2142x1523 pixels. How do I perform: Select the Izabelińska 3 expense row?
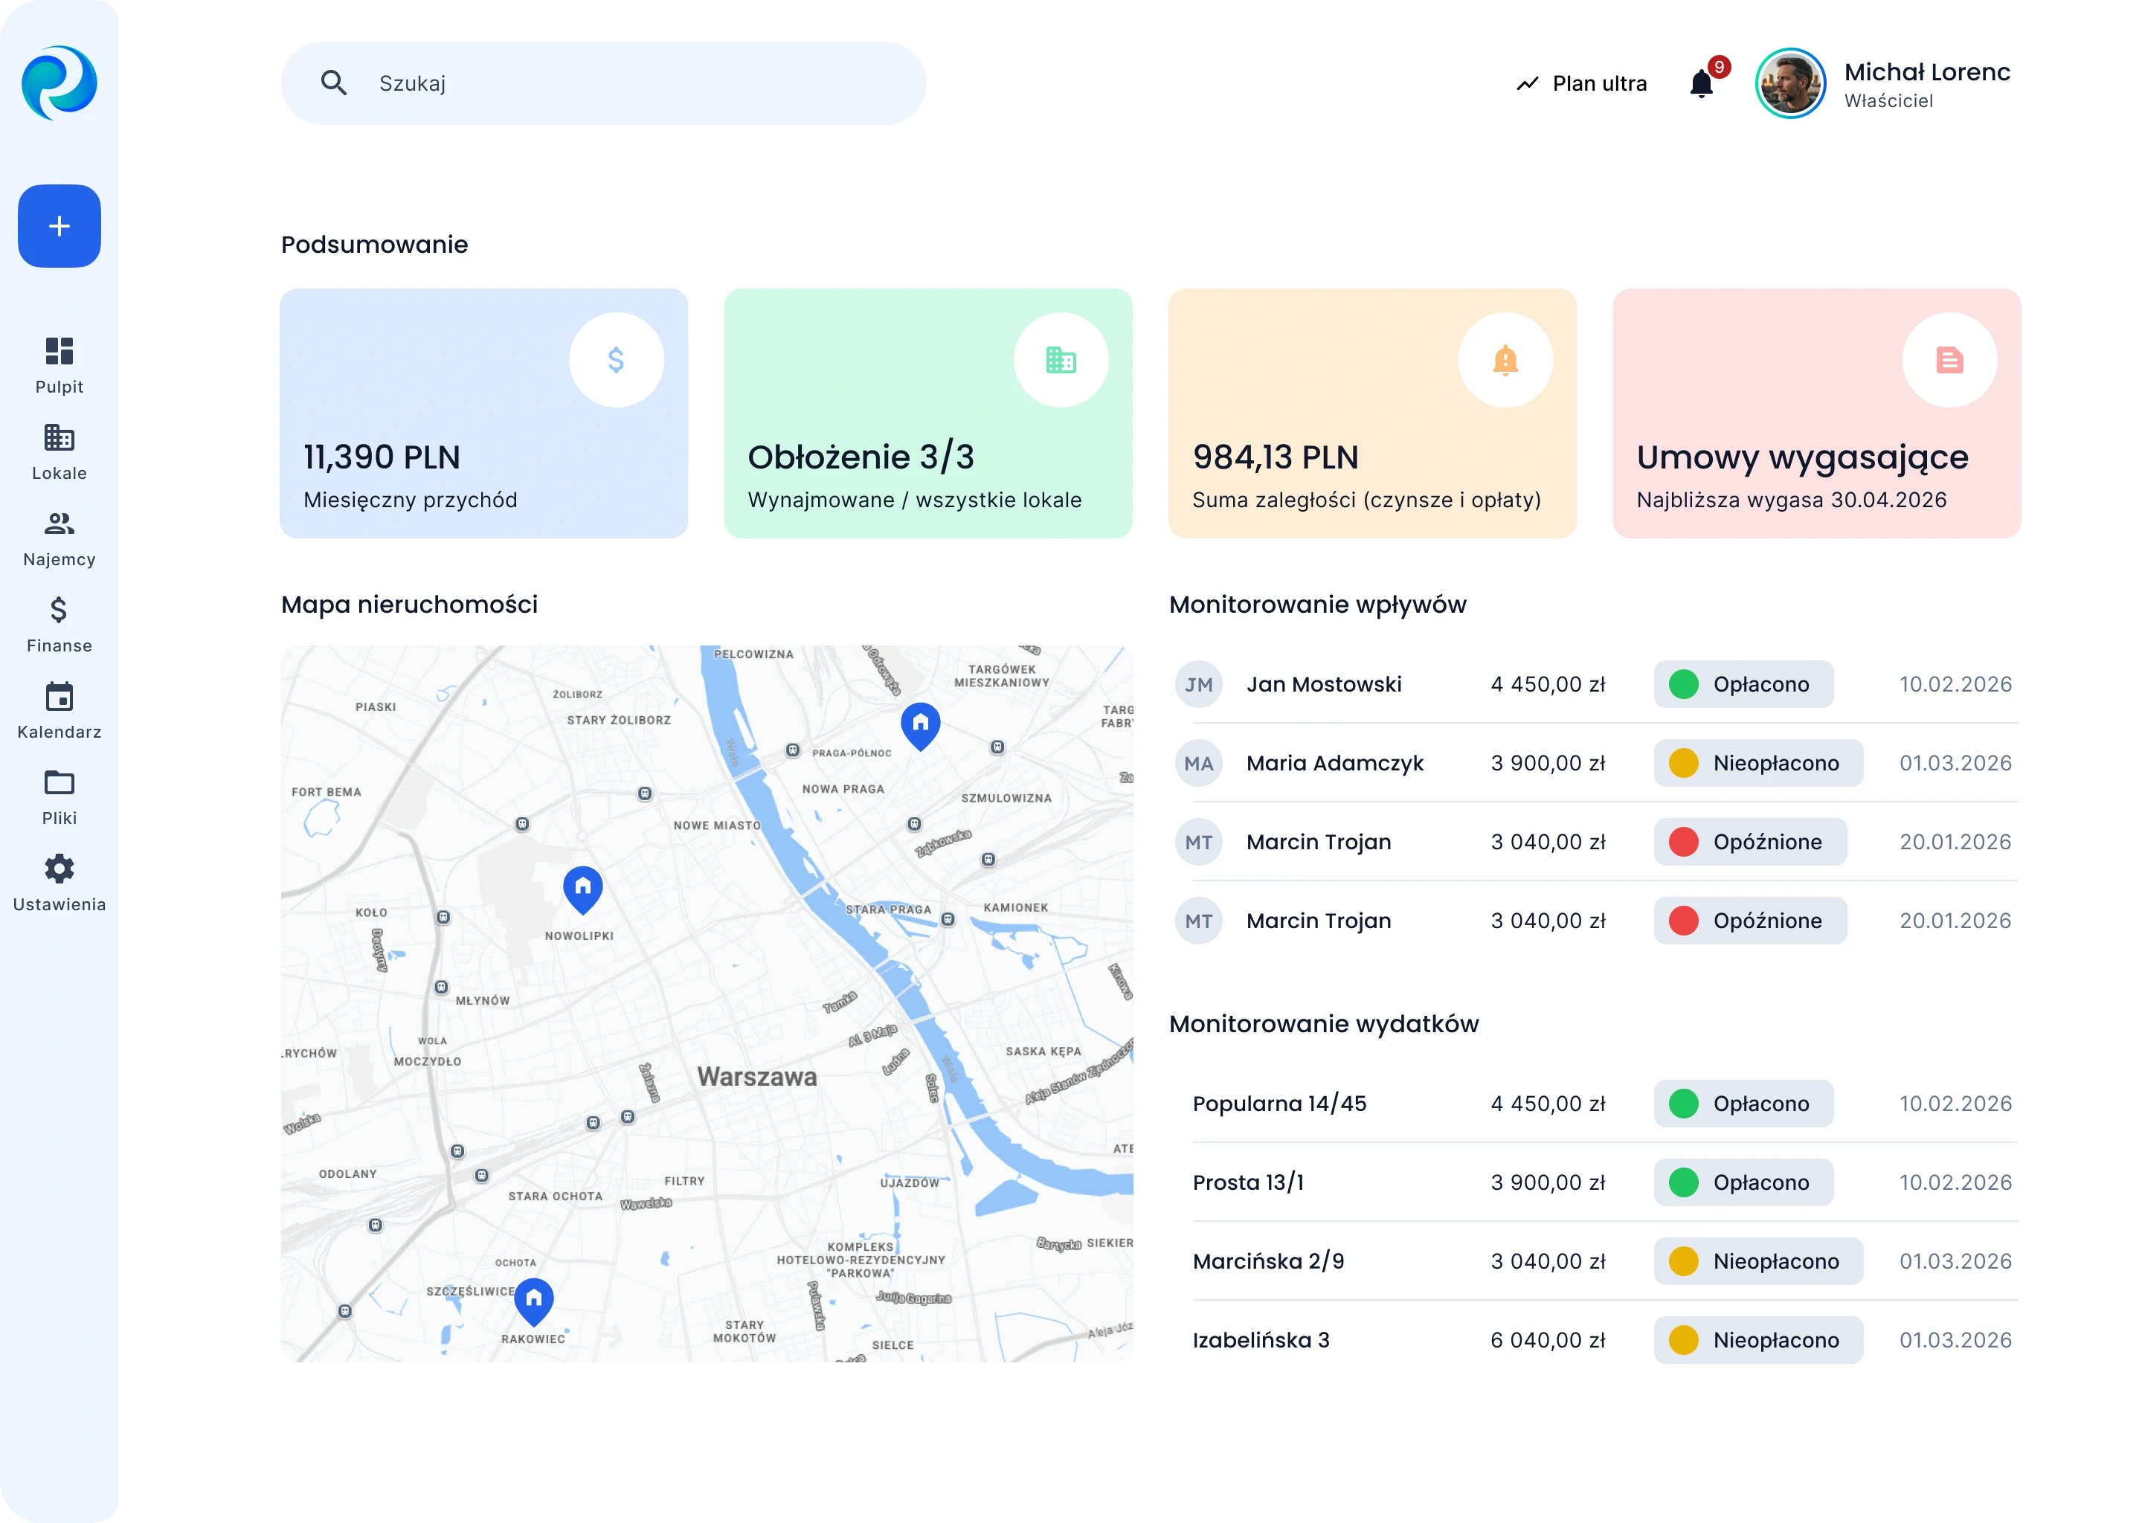pyautogui.click(x=1261, y=1340)
